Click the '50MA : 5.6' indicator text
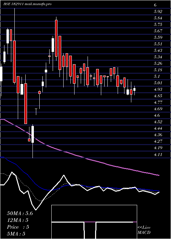 [20, 213]
